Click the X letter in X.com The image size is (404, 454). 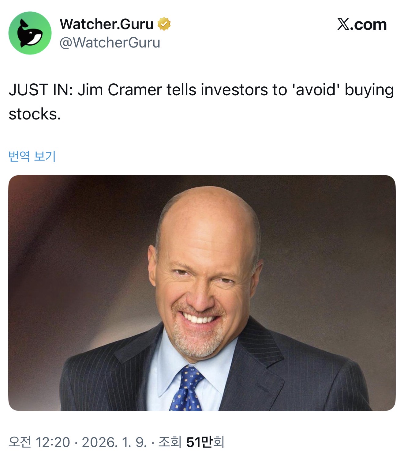coord(343,24)
